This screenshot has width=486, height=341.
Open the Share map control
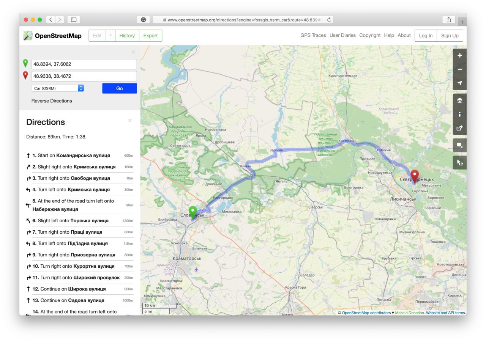point(460,128)
